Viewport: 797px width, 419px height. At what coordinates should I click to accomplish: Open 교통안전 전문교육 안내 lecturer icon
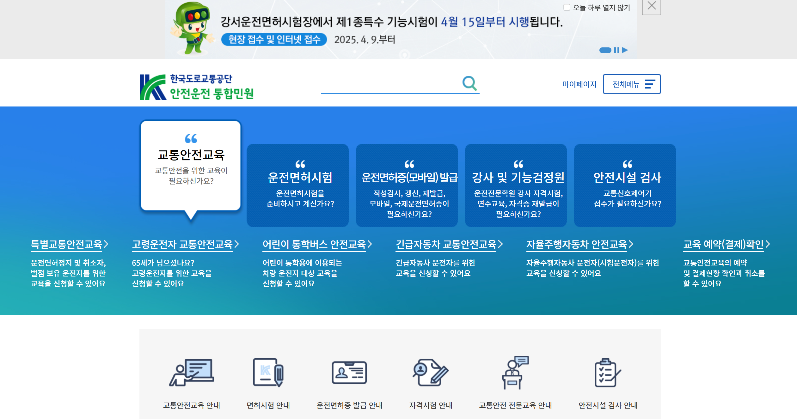515,372
